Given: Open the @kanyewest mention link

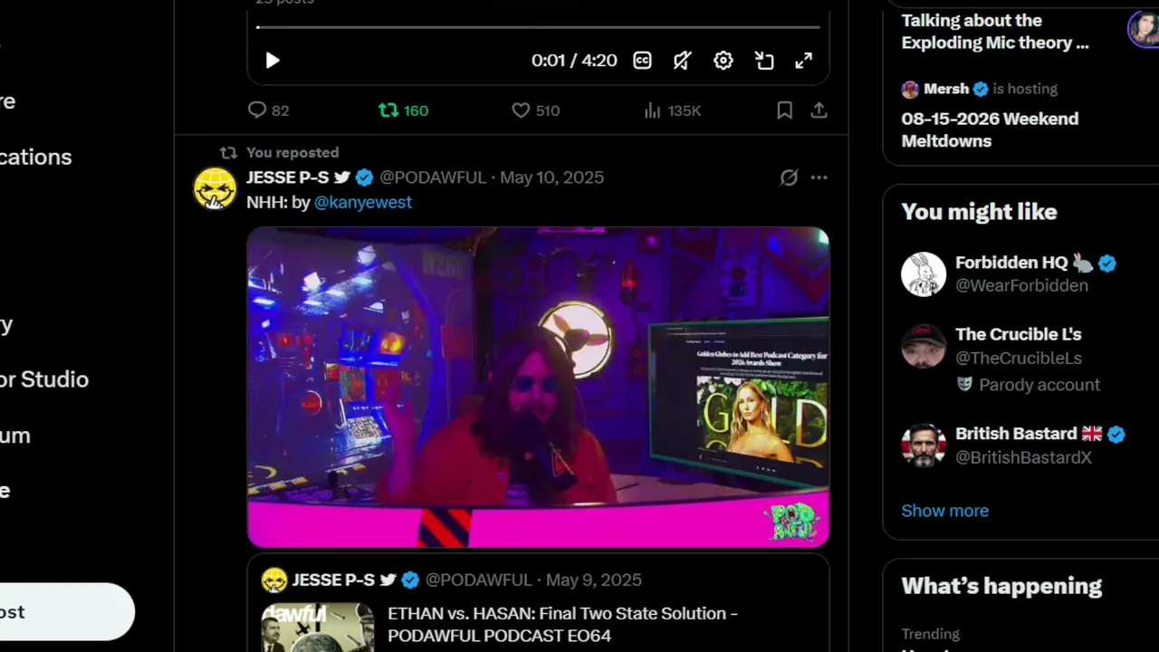Looking at the screenshot, I should [362, 203].
